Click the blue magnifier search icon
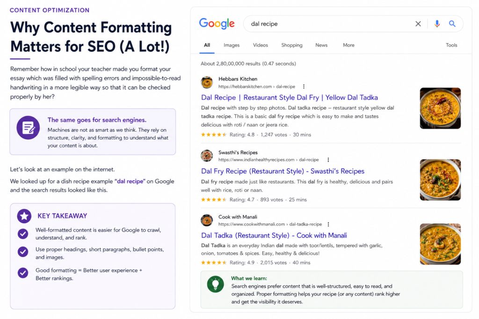 pos(452,24)
